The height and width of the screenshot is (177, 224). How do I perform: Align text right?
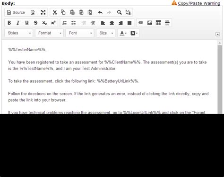coord(121,23)
